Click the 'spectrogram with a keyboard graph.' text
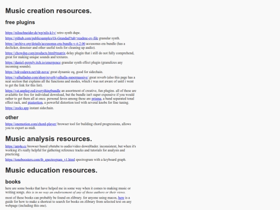This screenshot has height=210, width=280. (101, 160)
